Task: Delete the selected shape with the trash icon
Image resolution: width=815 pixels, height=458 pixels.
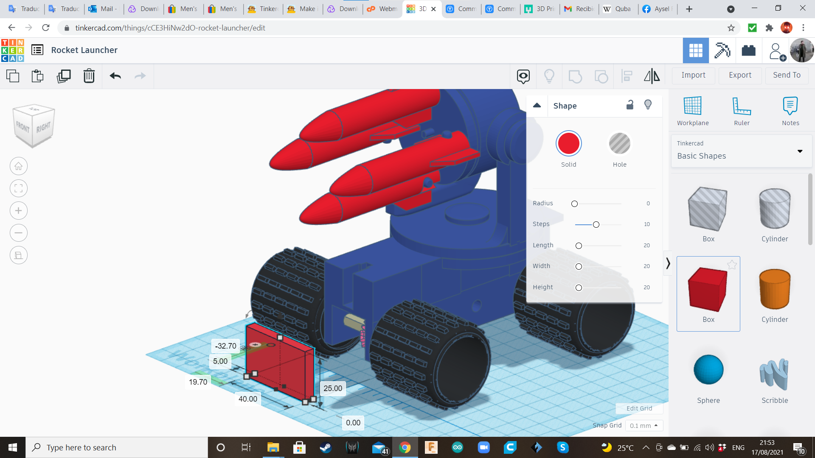Action: 89,76
